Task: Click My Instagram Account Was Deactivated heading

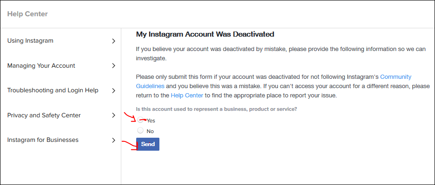Action: 205,34
